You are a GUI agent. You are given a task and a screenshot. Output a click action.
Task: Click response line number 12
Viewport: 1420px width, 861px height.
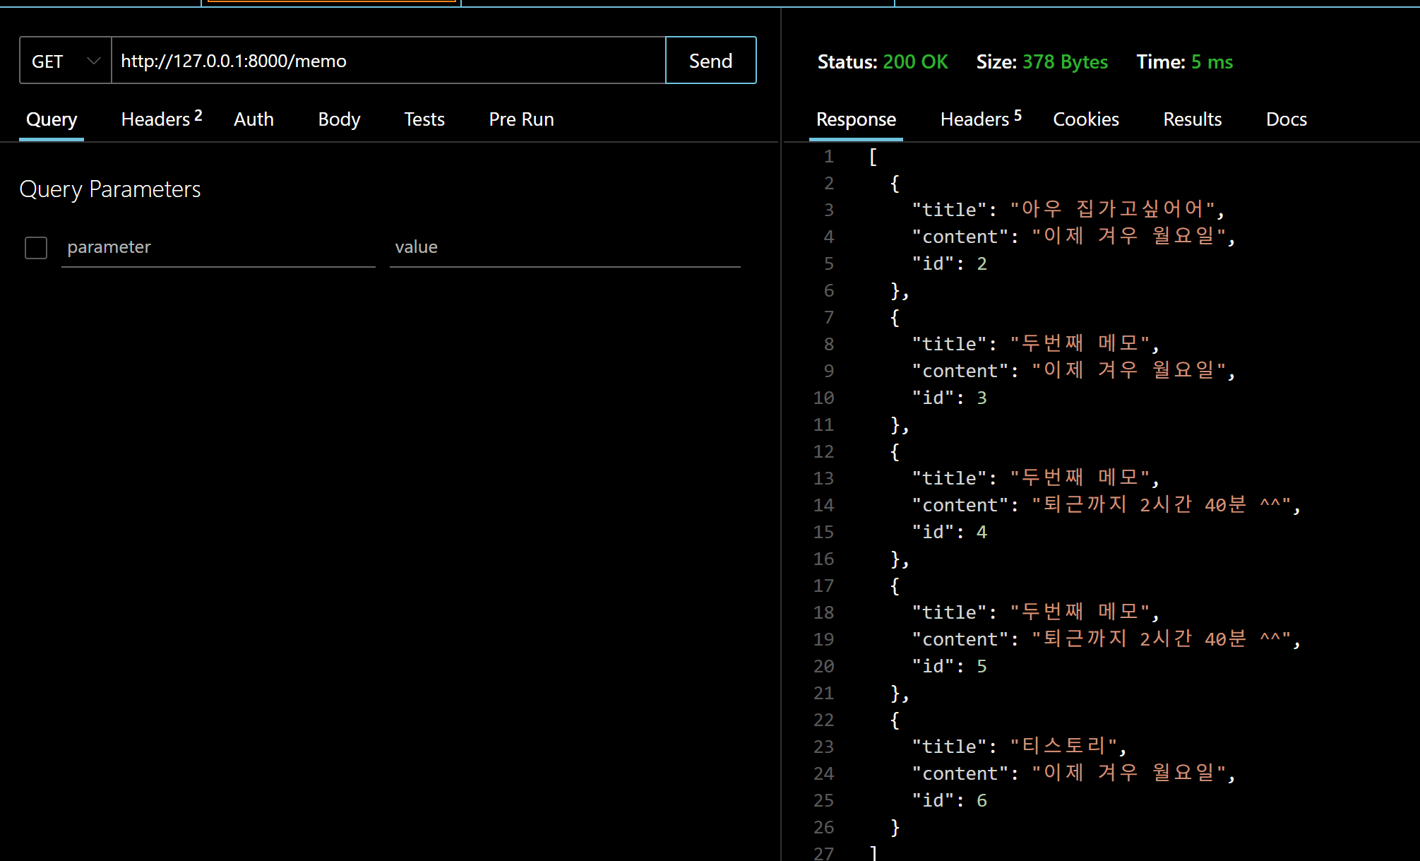(823, 452)
